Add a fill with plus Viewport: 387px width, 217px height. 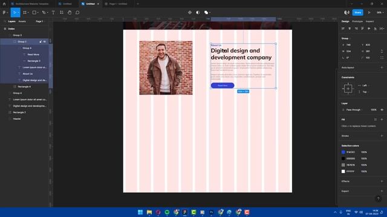[382, 119]
